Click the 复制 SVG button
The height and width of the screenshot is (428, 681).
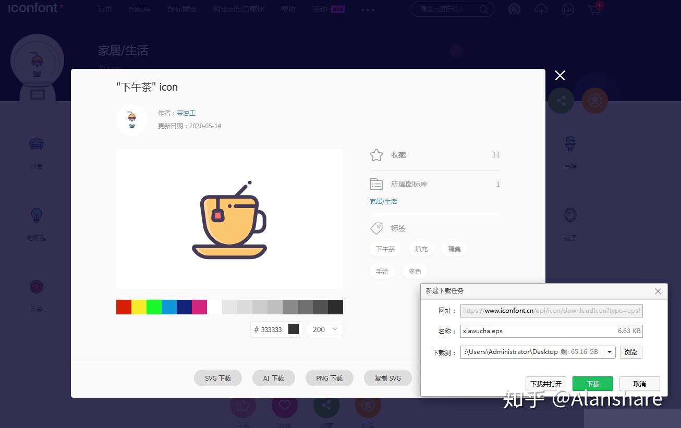tap(388, 378)
